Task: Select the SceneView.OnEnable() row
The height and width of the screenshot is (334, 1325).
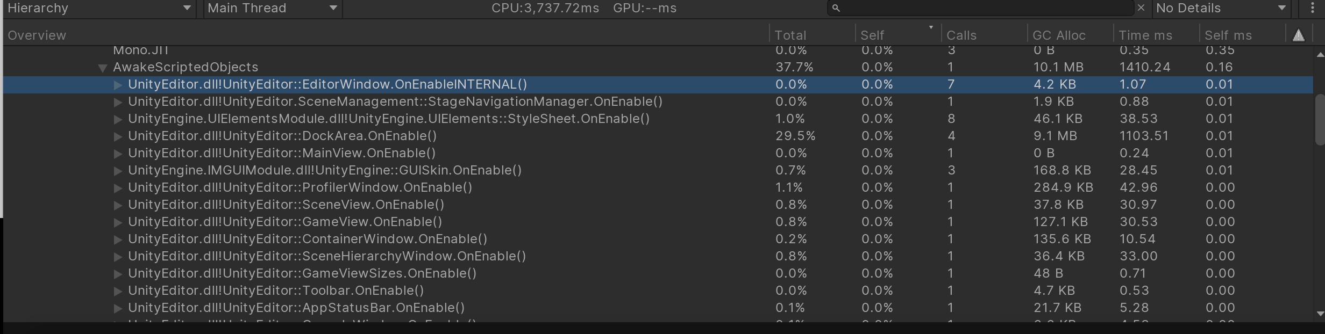Action: 286,205
